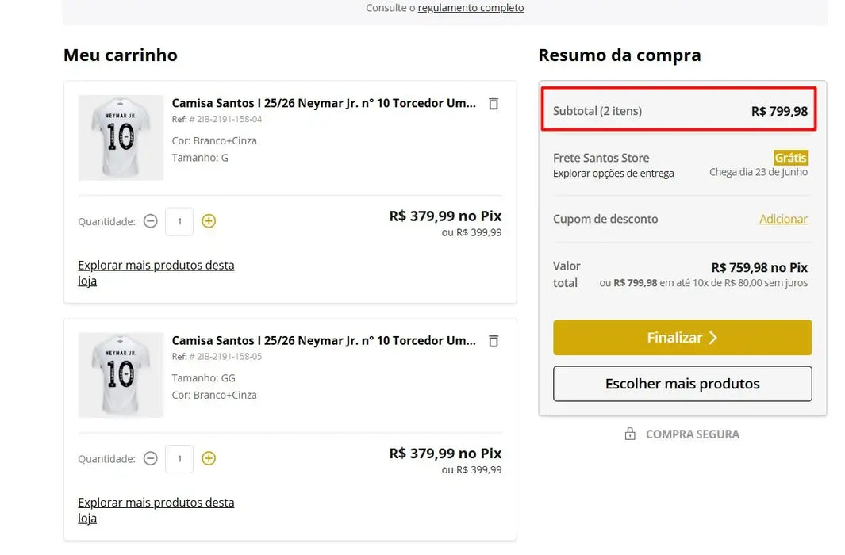Increase quantity of the second shirt
Screen dimensions: 845x555
pos(209,458)
